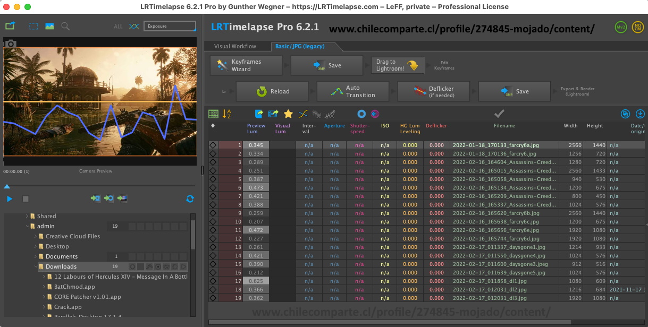
Task: Switch to the Visual Workflow tab
Action: (x=235, y=47)
